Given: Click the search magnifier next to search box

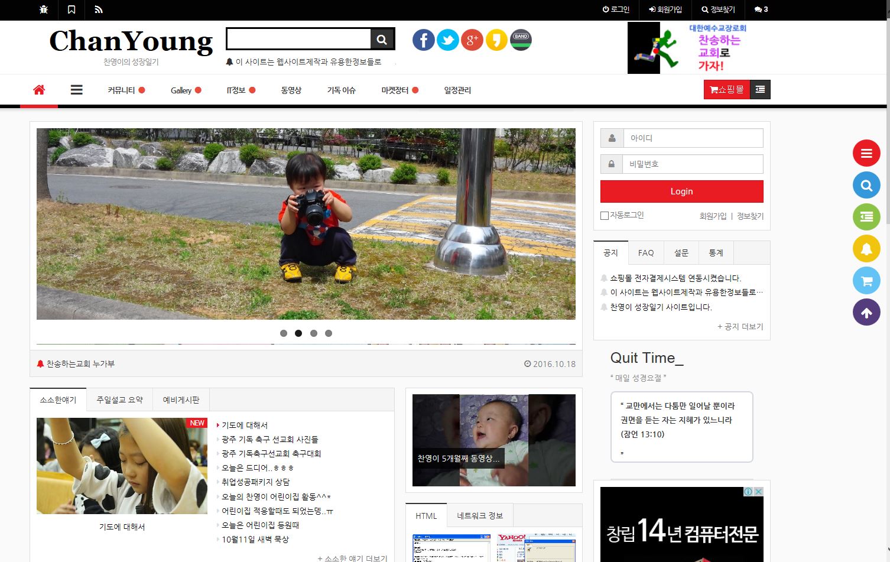Looking at the screenshot, I should click(x=382, y=38).
